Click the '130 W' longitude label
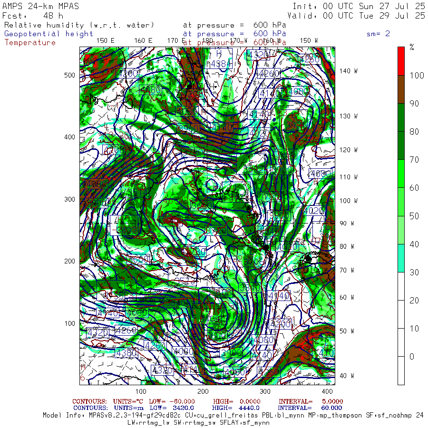The image size is (428, 428). point(349,117)
